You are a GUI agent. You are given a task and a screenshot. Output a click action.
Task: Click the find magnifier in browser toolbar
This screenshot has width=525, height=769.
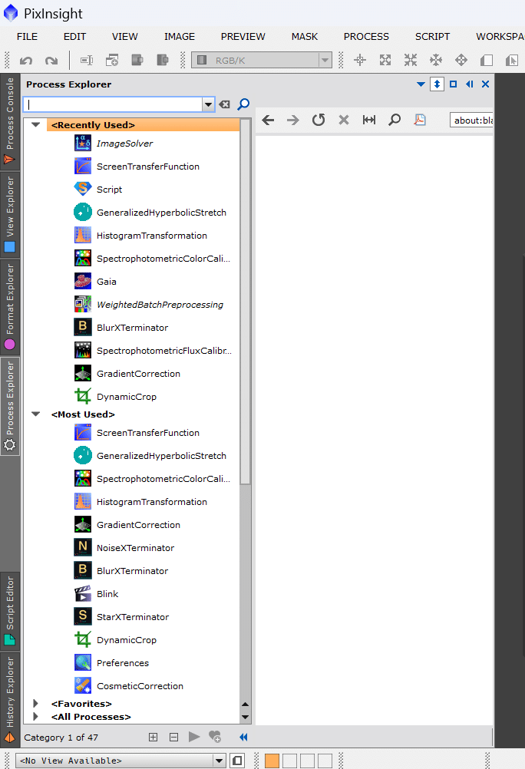[395, 120]
